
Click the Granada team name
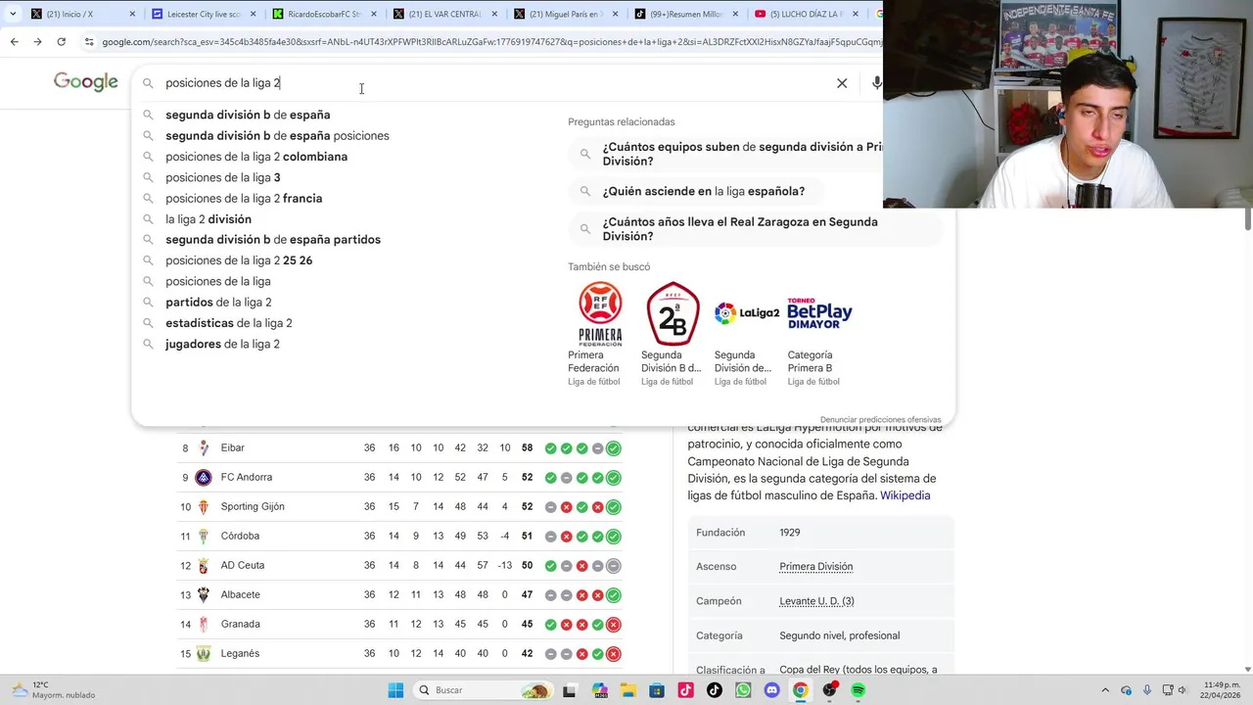(240, 625)
